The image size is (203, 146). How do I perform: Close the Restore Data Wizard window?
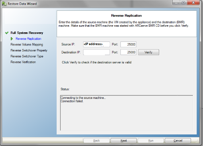pos(193,3)
